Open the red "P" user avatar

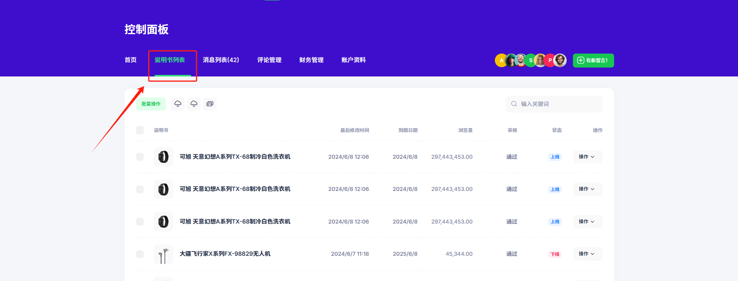[x=550, y=61]
